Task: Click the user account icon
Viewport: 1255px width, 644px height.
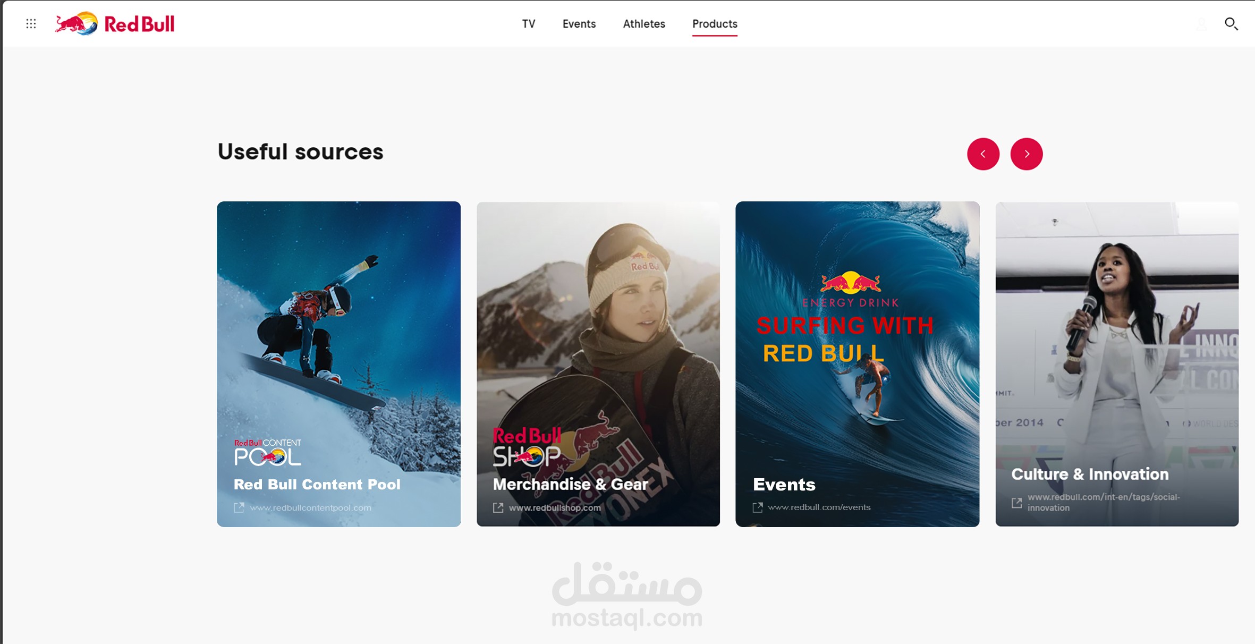Action: (x=1201, y=24)
